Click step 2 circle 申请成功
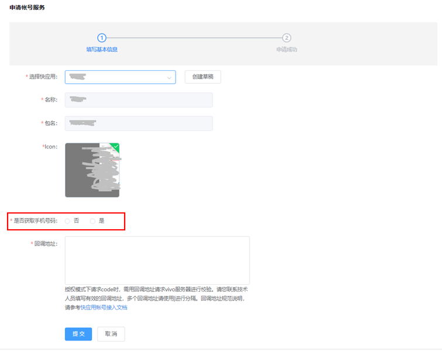This screenshot has height=351, width=442. pyautogui.click(x=287, y=38)
